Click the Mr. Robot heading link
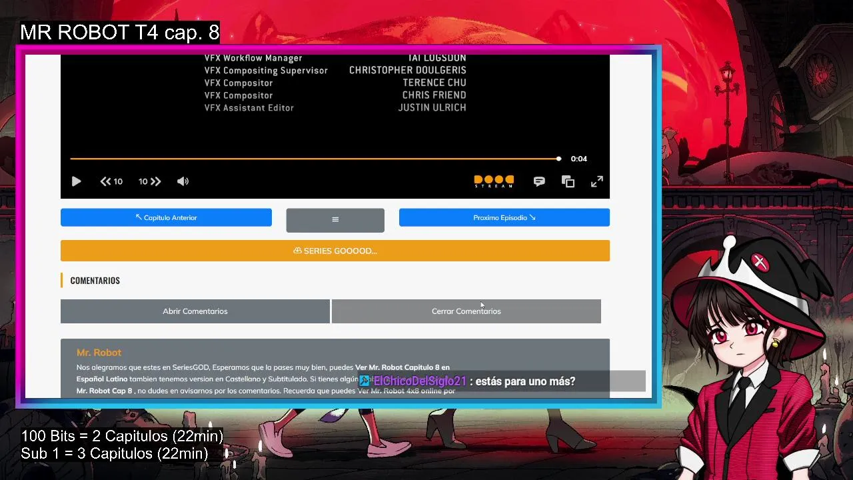Viewport: 853px width, 480px height. [99, 353]
